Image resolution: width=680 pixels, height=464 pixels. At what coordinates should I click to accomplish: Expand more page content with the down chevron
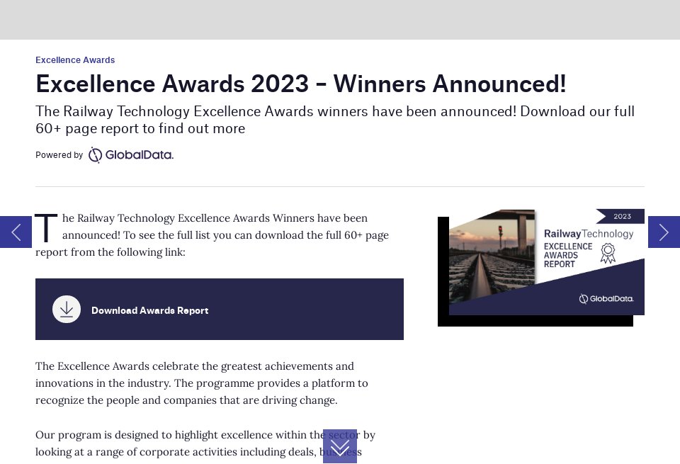[340, 447]
